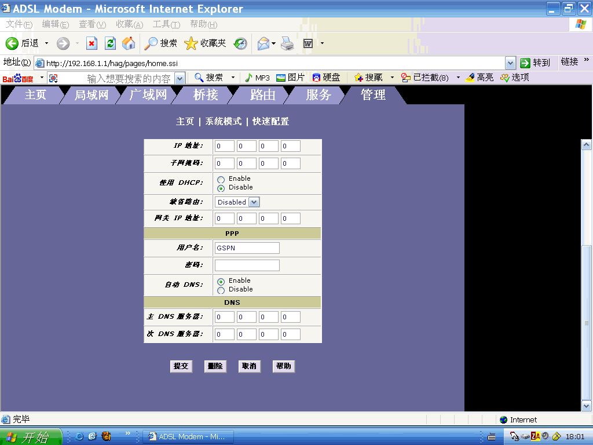Expand the Baidu search box dropdown
Image resolution: width=593 pixels, height=445 pixels.
[x=180, y=78]
